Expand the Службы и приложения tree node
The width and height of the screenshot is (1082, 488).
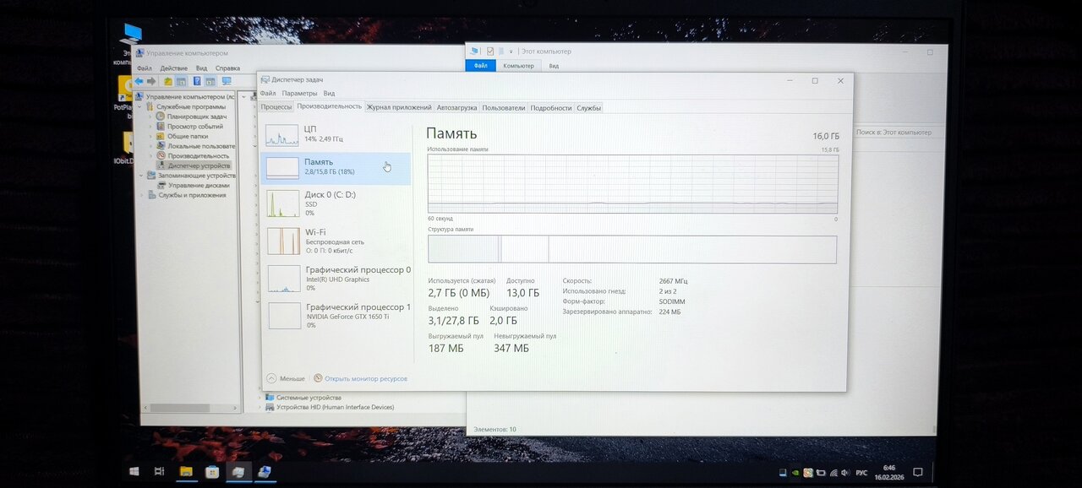click(x=142, y=195)
